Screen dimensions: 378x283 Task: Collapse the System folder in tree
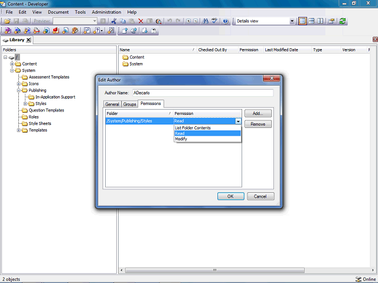click(x=12, y=71)
